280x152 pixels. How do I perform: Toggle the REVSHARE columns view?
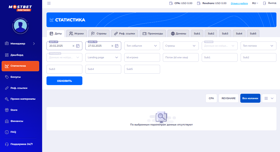[228, 98]
